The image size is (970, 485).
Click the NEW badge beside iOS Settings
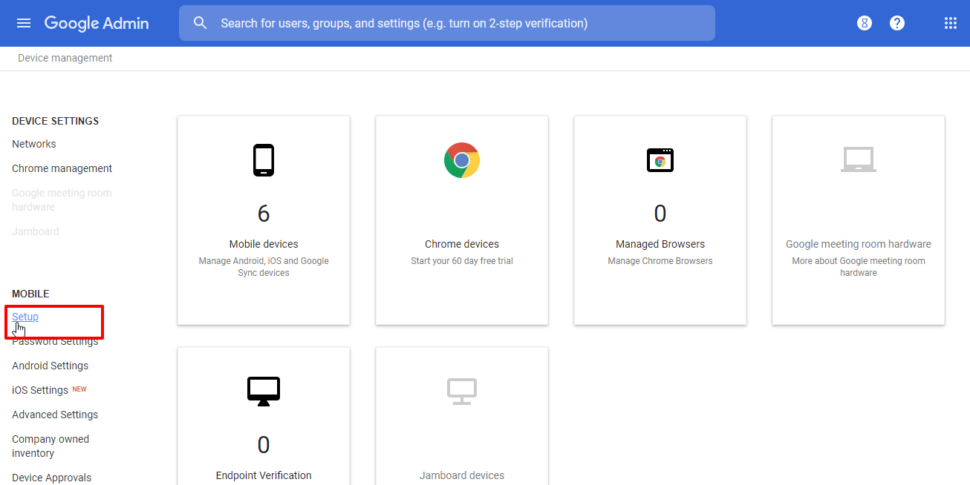pyautogui.click(x=79, y=389)
